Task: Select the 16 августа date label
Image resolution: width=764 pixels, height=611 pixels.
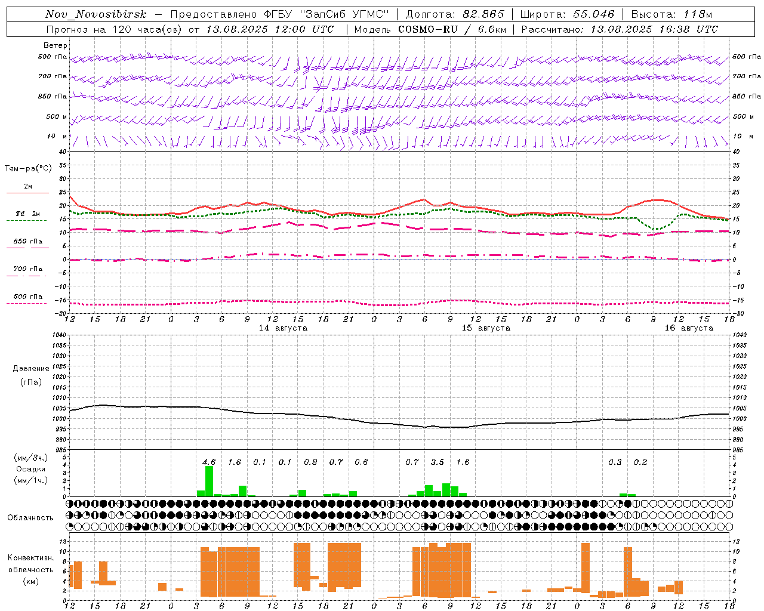Action: point(689,328)
